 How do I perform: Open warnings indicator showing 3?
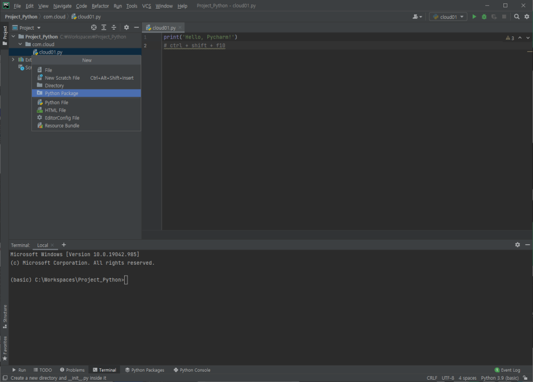pyautogui.click(x=510, y=38)
